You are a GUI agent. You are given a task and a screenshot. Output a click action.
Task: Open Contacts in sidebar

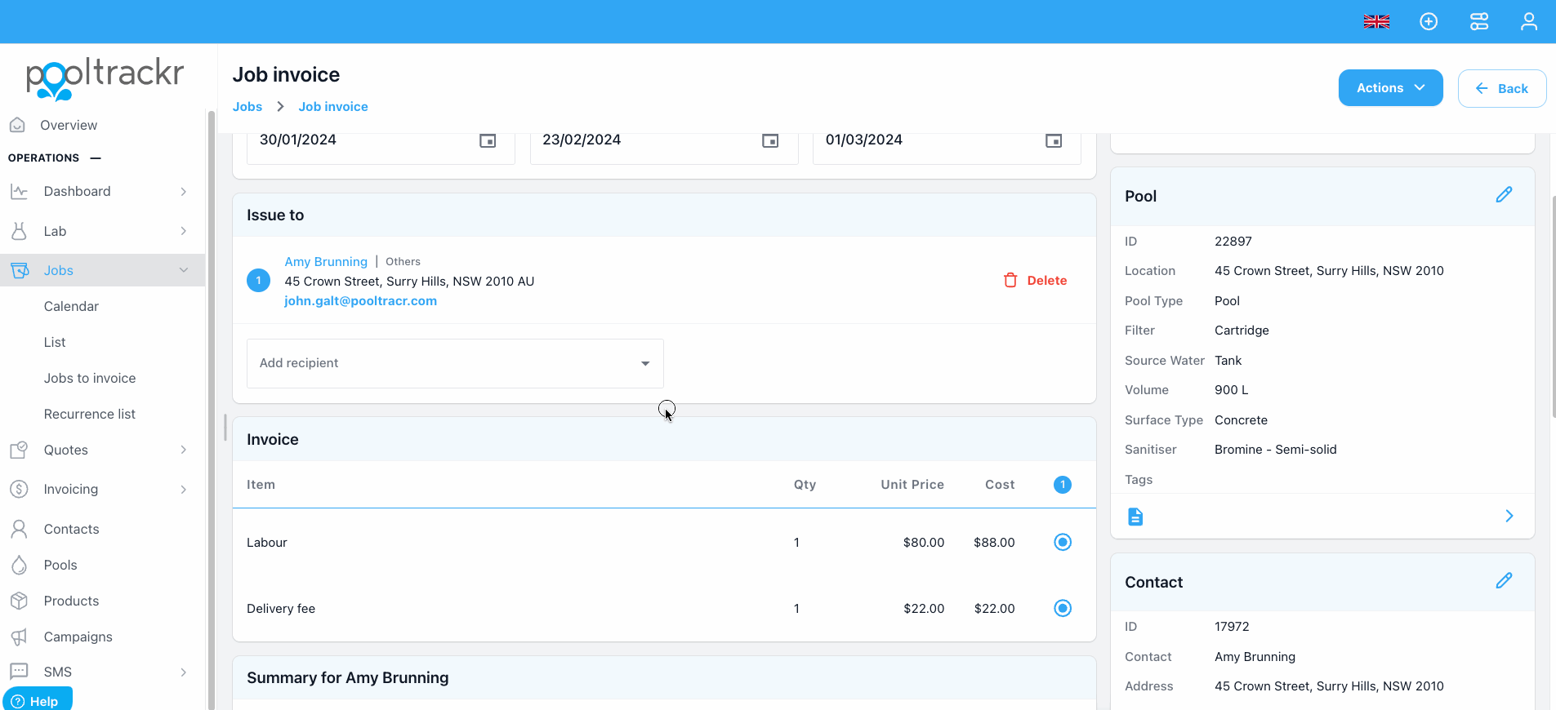(72, 529)
